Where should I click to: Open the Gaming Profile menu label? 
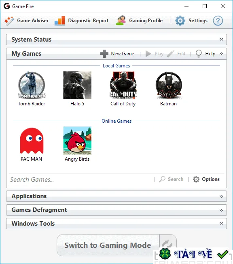tap(146, 21)
